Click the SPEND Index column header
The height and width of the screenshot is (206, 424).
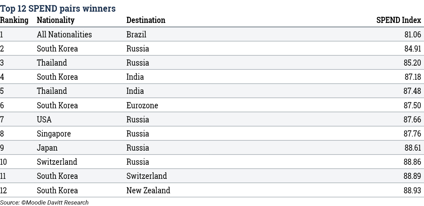pyautogui.click(x=399, y=20)
